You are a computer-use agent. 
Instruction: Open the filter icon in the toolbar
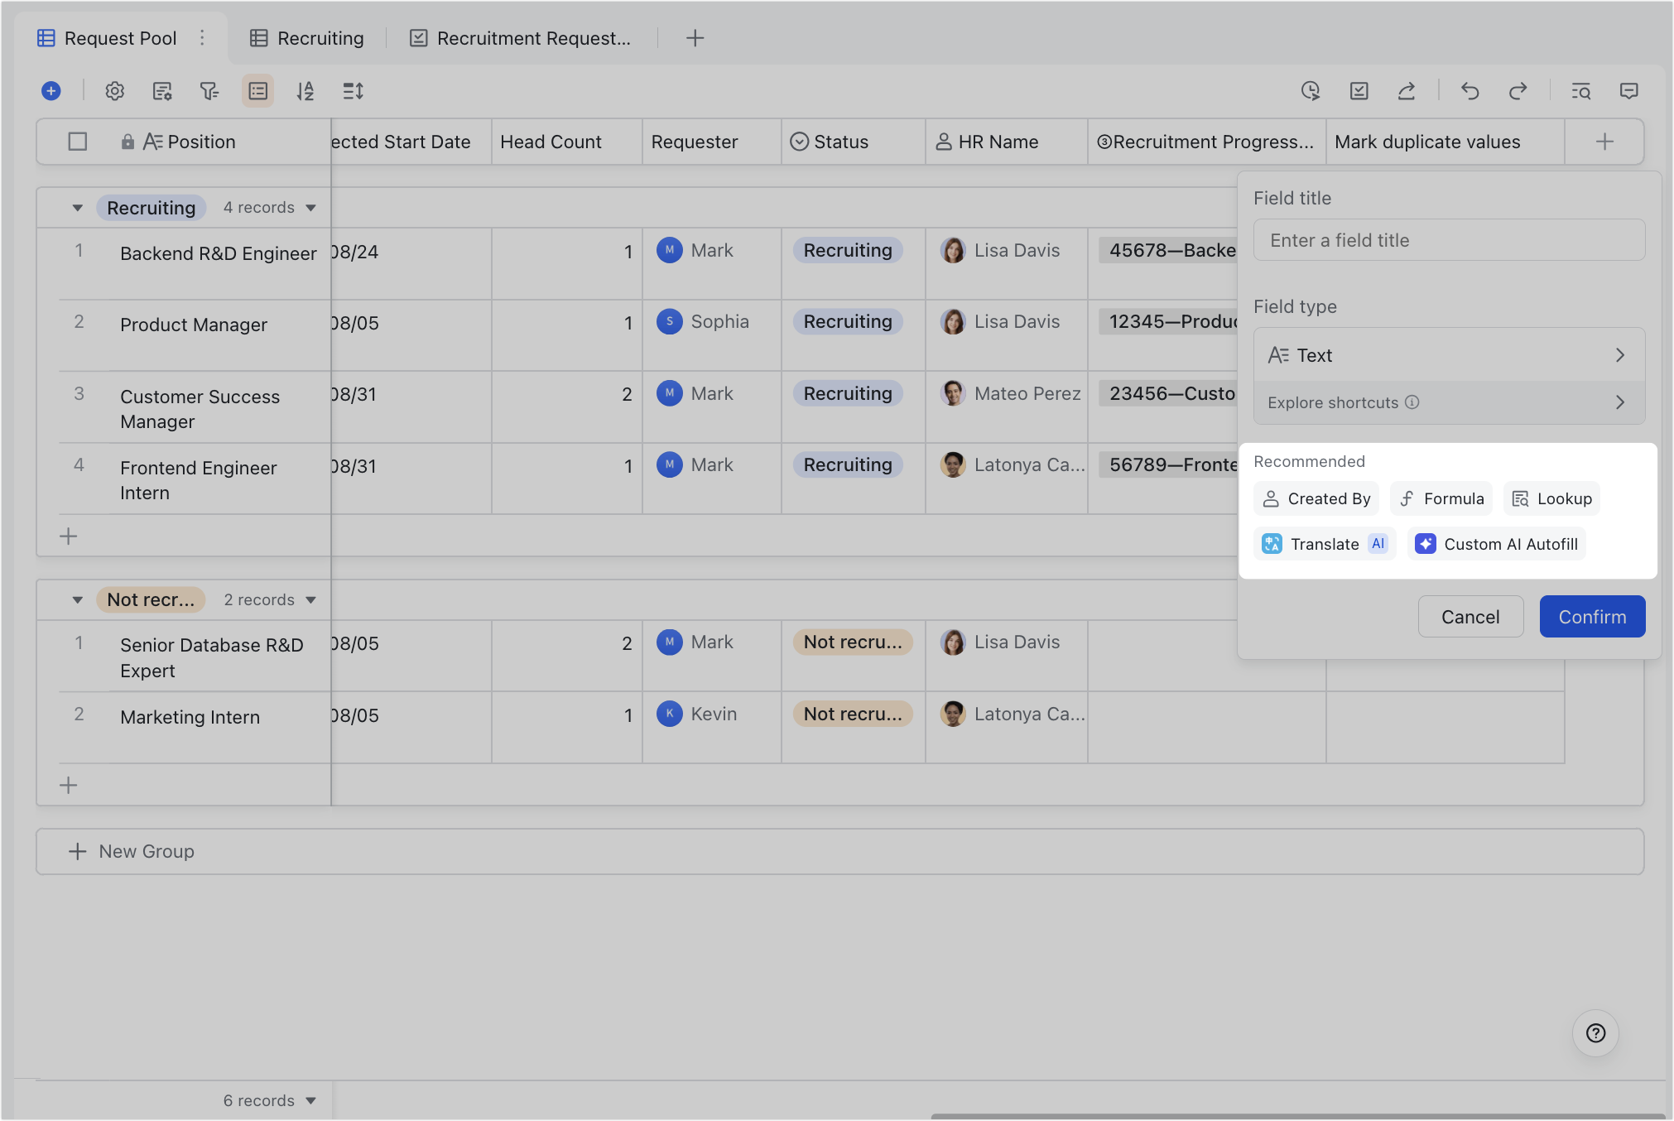tap(209, 91)
